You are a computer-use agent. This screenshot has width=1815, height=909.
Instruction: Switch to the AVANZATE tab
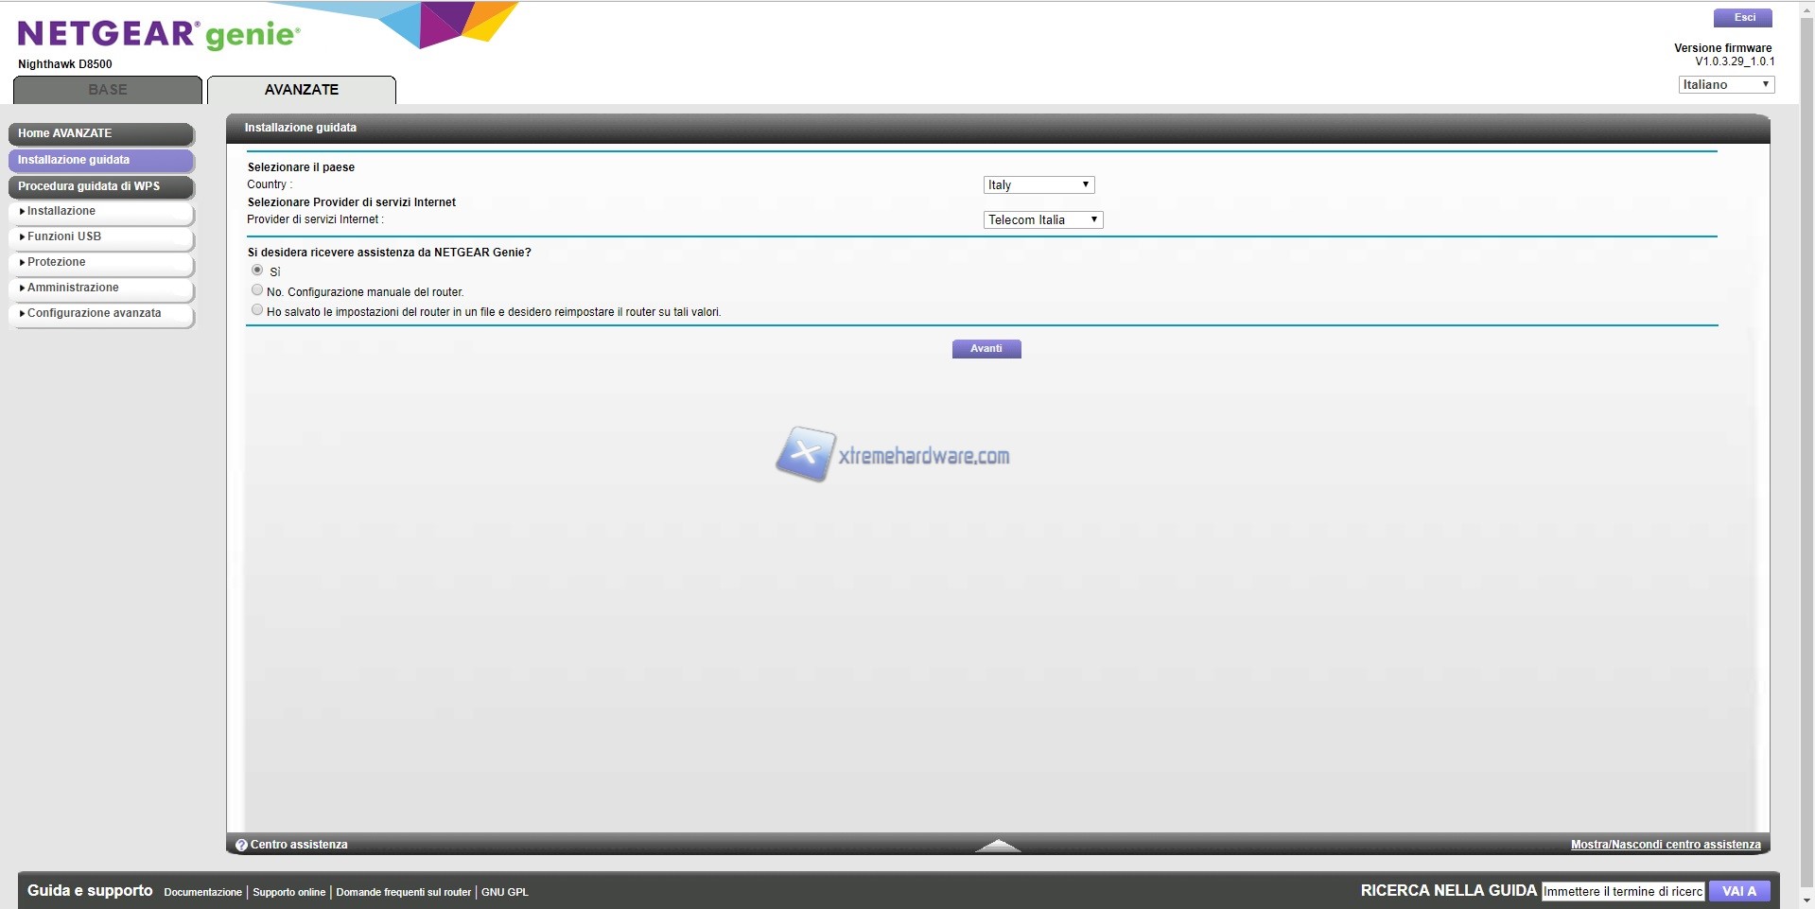click(x=301, y=90)
